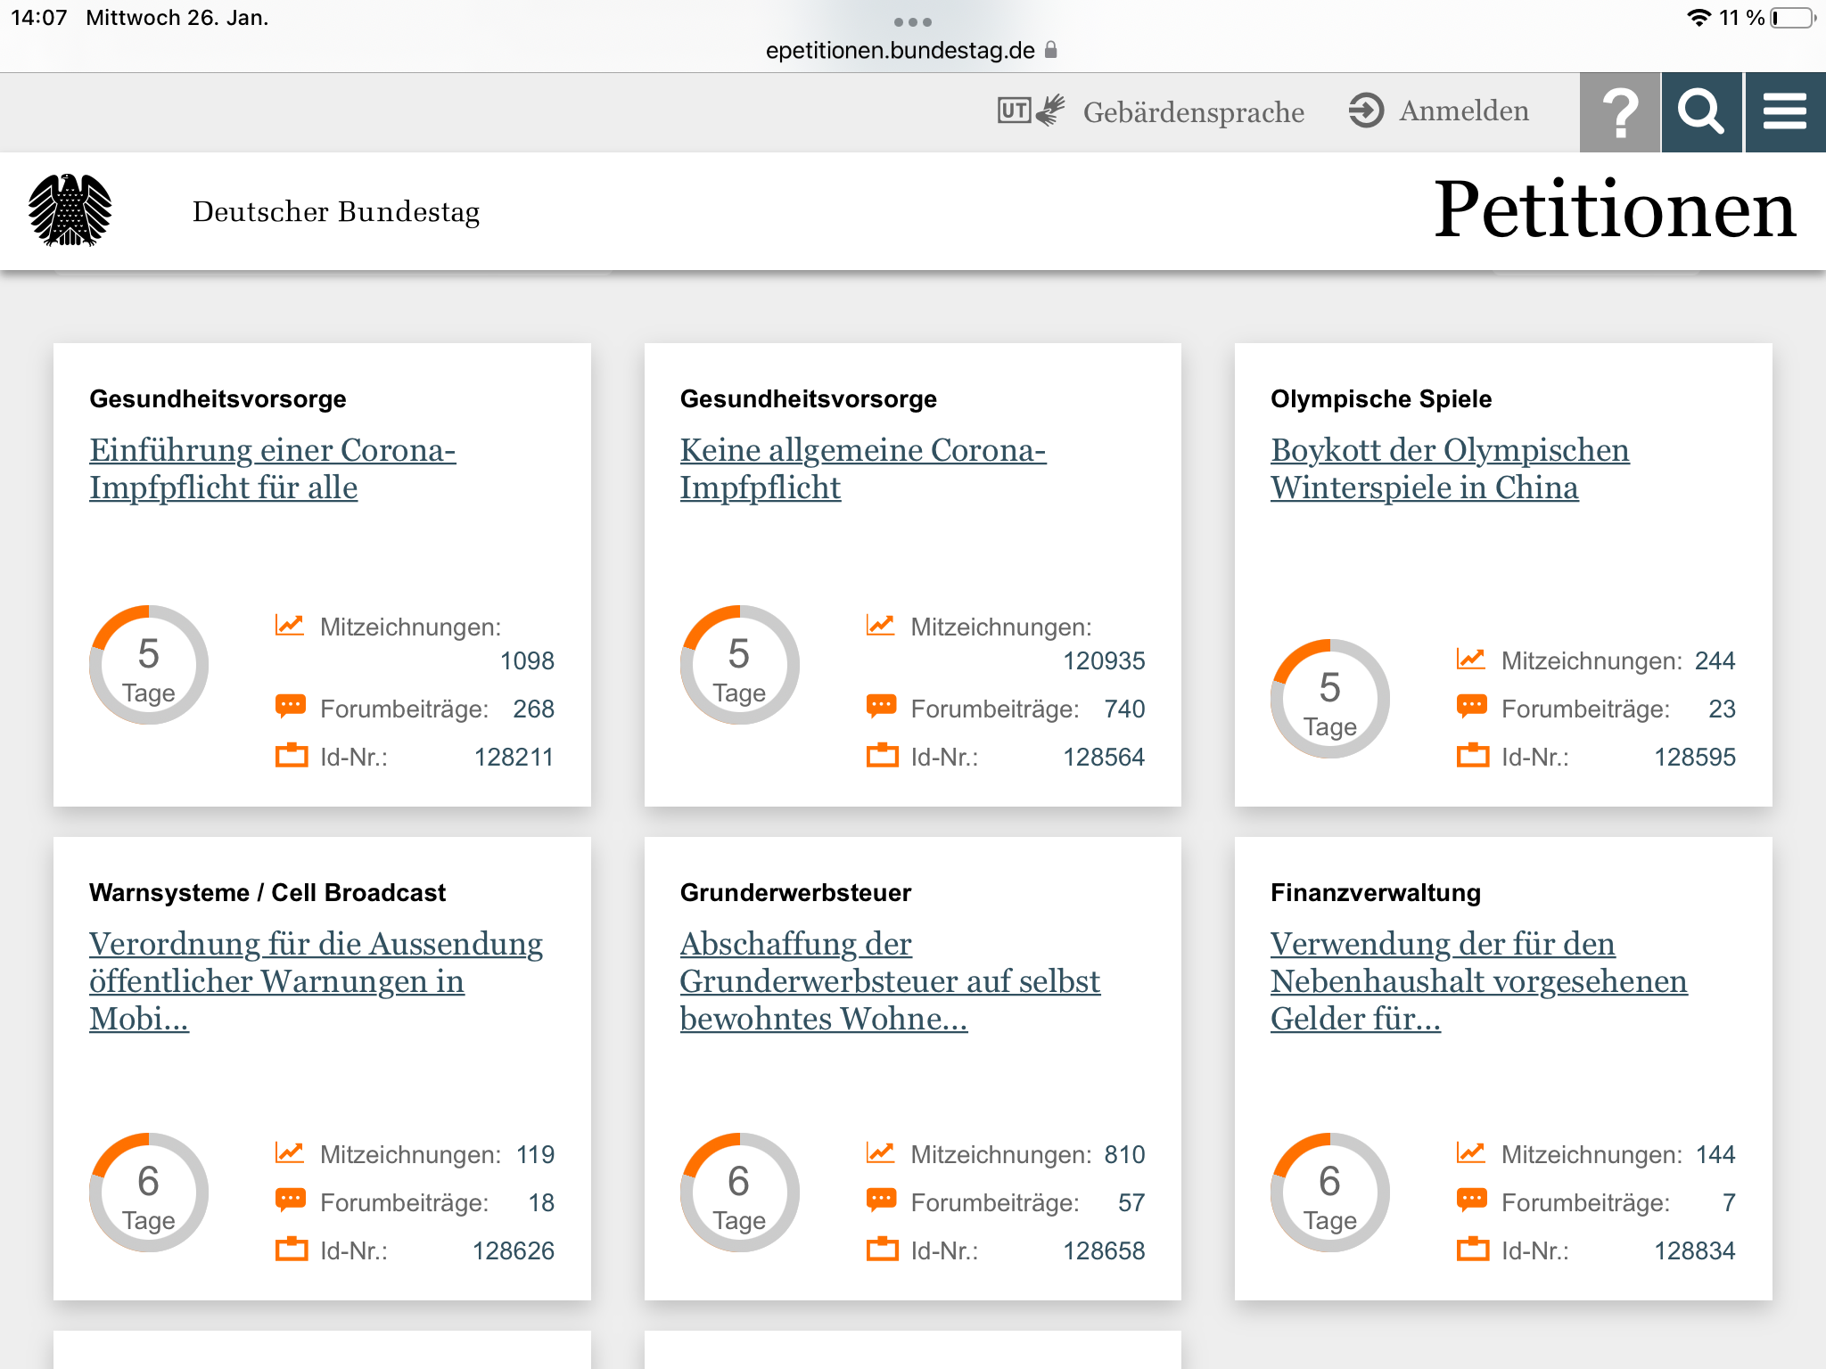Click the 5 Tage progress ring for petition 128564
The height and width of the screenshot is (1369, 1826).
(x=739, y=665)
